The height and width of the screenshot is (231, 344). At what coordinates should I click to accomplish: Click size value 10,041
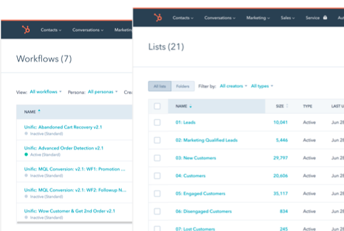[280, 122]
